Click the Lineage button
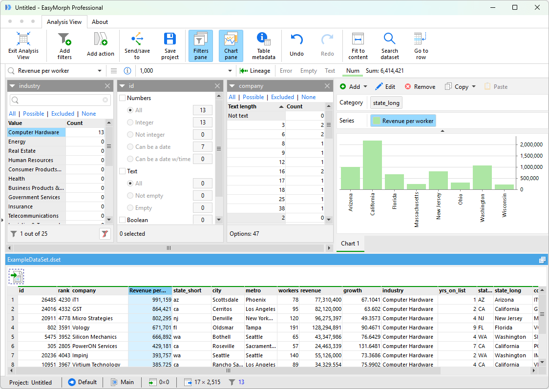Screen dimensions: 549x389 coord(255,71)
